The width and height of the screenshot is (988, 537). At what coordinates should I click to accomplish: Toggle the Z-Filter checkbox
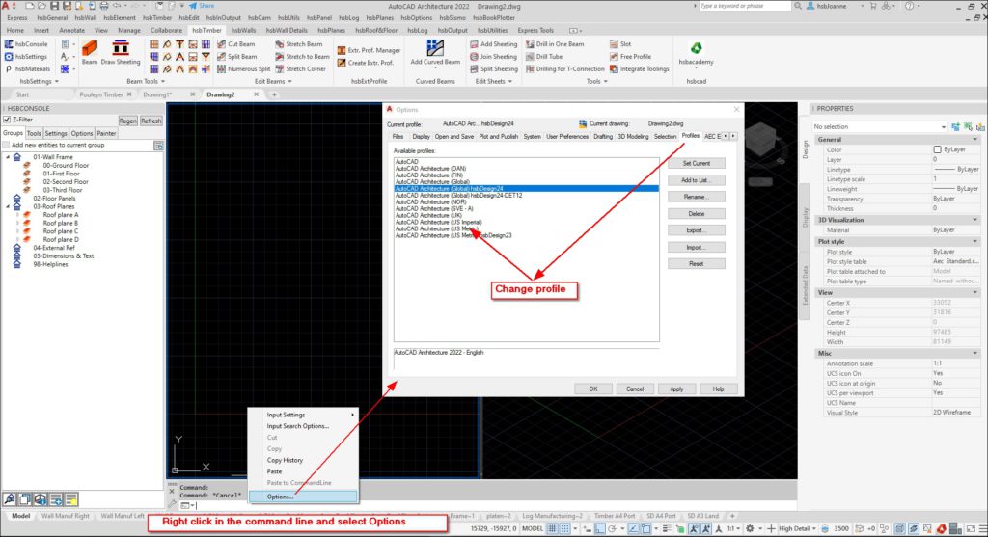click(x=7, y=120)
